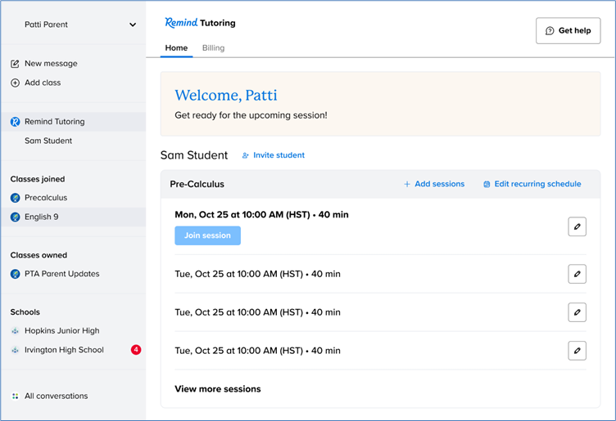The height and width of the screenshot is (421, 616).
Task: Click the Precalculus class label
Action: tap(46, 198)
